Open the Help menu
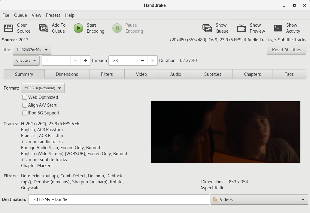The width and height of the screenshot is (310, 213). point(70,15)
